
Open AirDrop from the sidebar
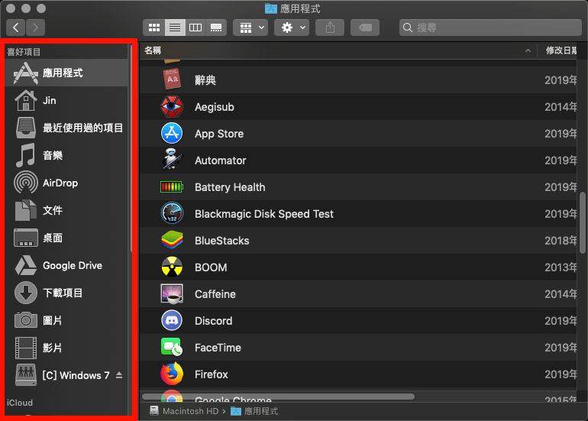point(66,183)
